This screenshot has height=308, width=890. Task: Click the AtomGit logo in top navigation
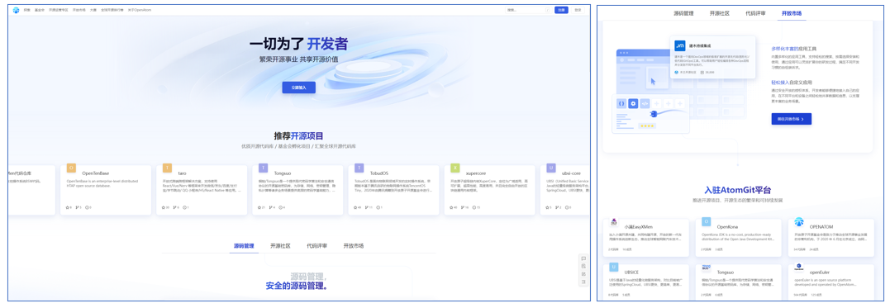(x=17, y=10)
